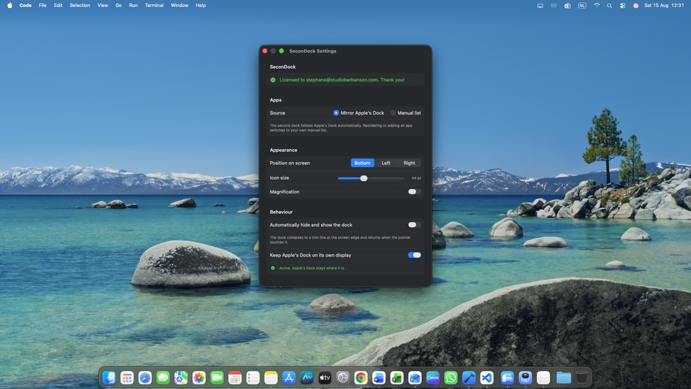Viewport: 691px width, 389px height.
Task: Open the Selection menu
Action: pos(80,5)
